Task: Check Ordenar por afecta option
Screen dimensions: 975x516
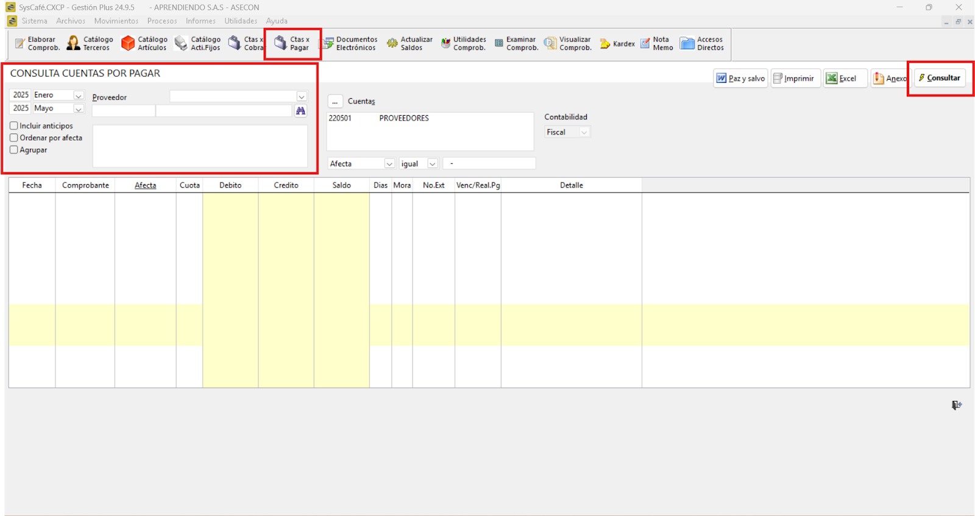Action: click(x=14, y=138)
